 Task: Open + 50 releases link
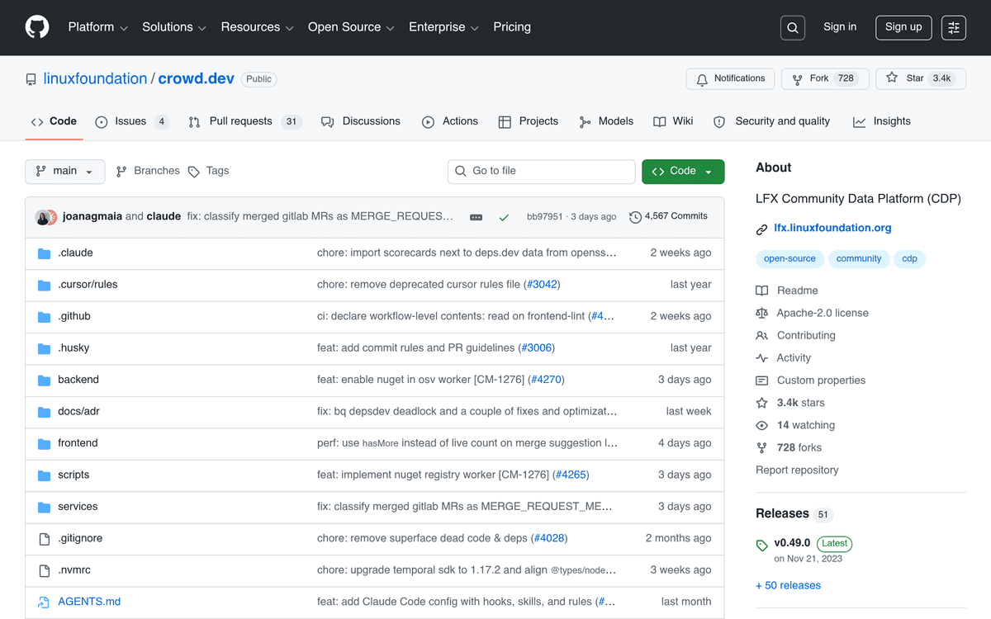click(x=788, y=586)
